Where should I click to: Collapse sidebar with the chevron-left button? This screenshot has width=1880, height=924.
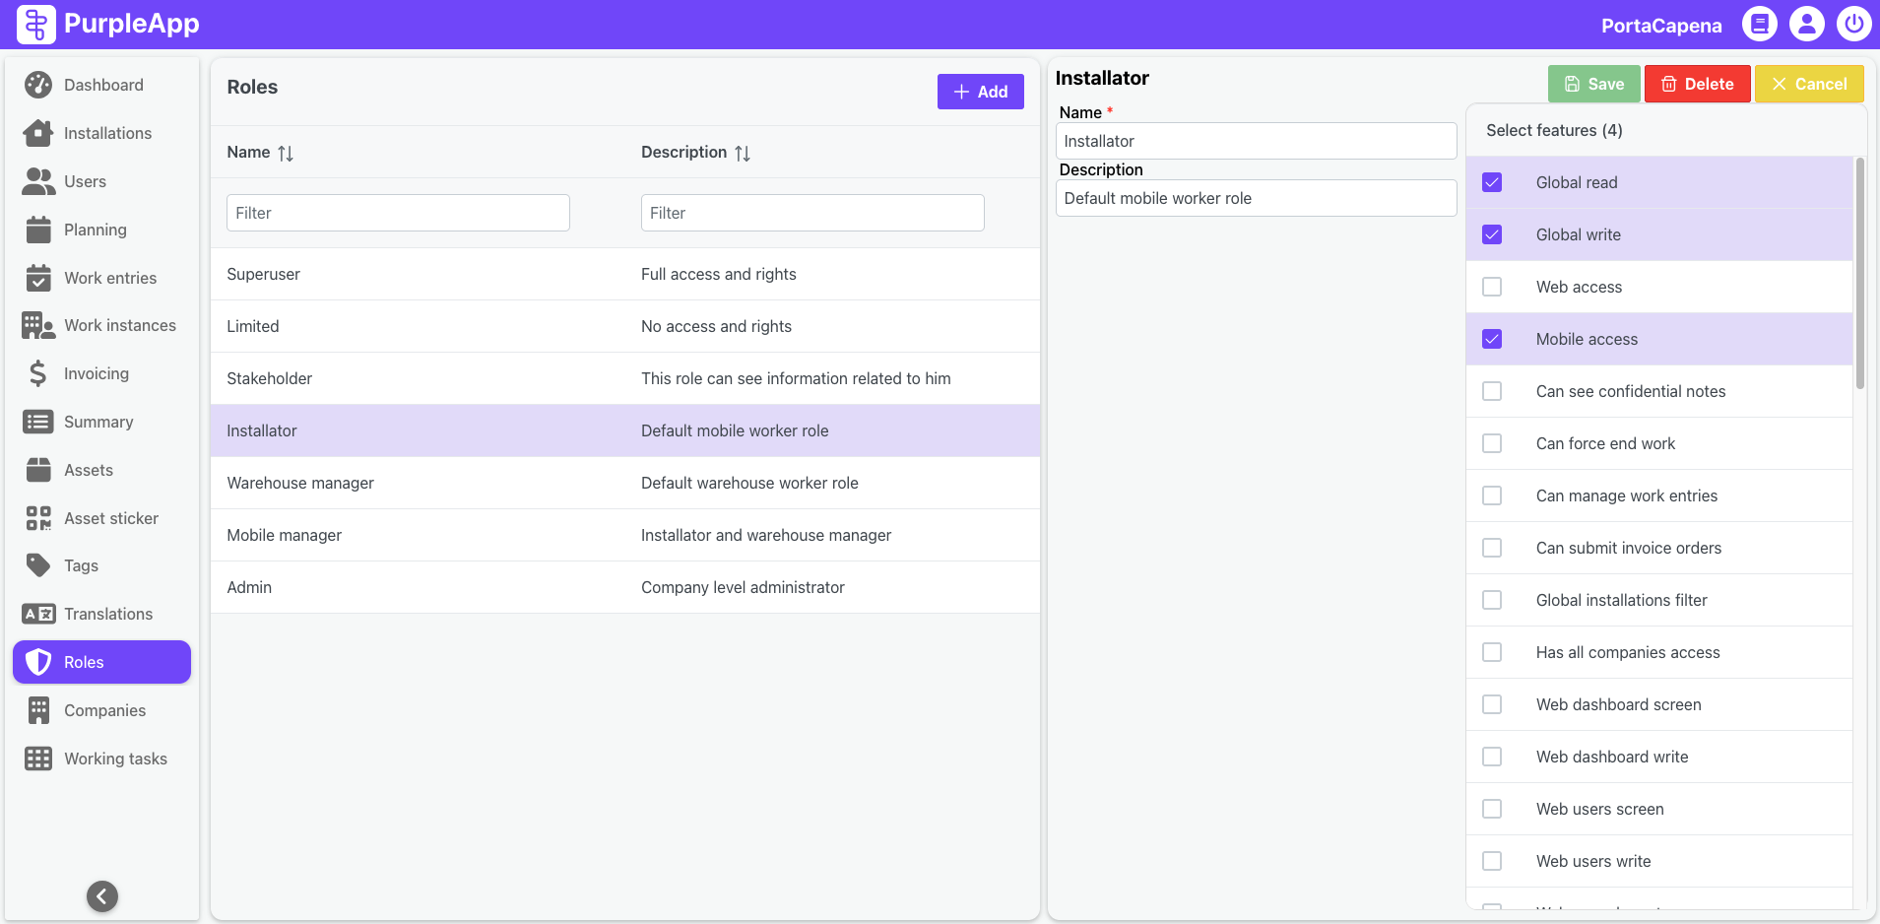tap(102, 895)
